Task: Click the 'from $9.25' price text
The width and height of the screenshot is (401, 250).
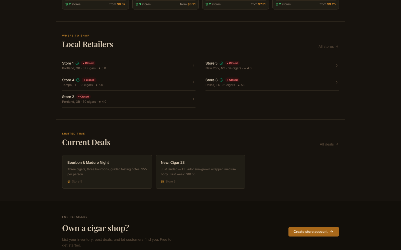Action: [328, 4]
